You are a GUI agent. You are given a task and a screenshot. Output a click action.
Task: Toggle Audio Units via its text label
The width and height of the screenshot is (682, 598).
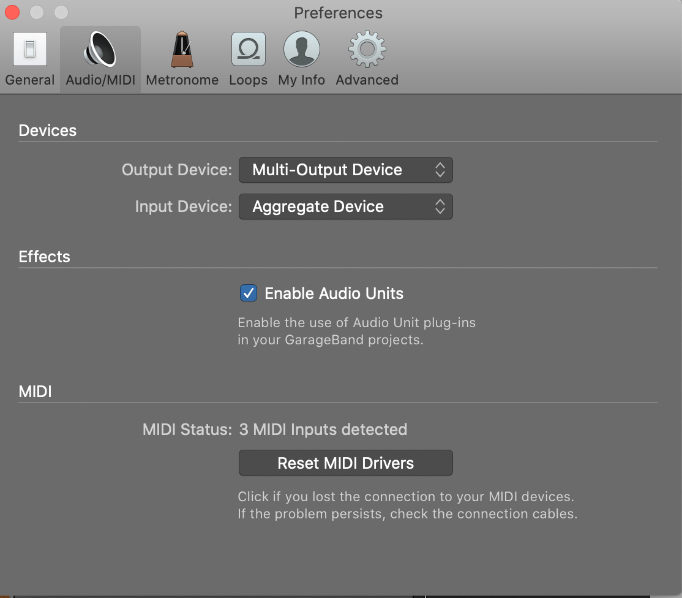click(x=334, y=293)
